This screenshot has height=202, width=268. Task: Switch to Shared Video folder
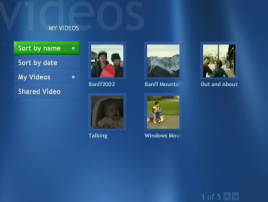click(47, 91)
